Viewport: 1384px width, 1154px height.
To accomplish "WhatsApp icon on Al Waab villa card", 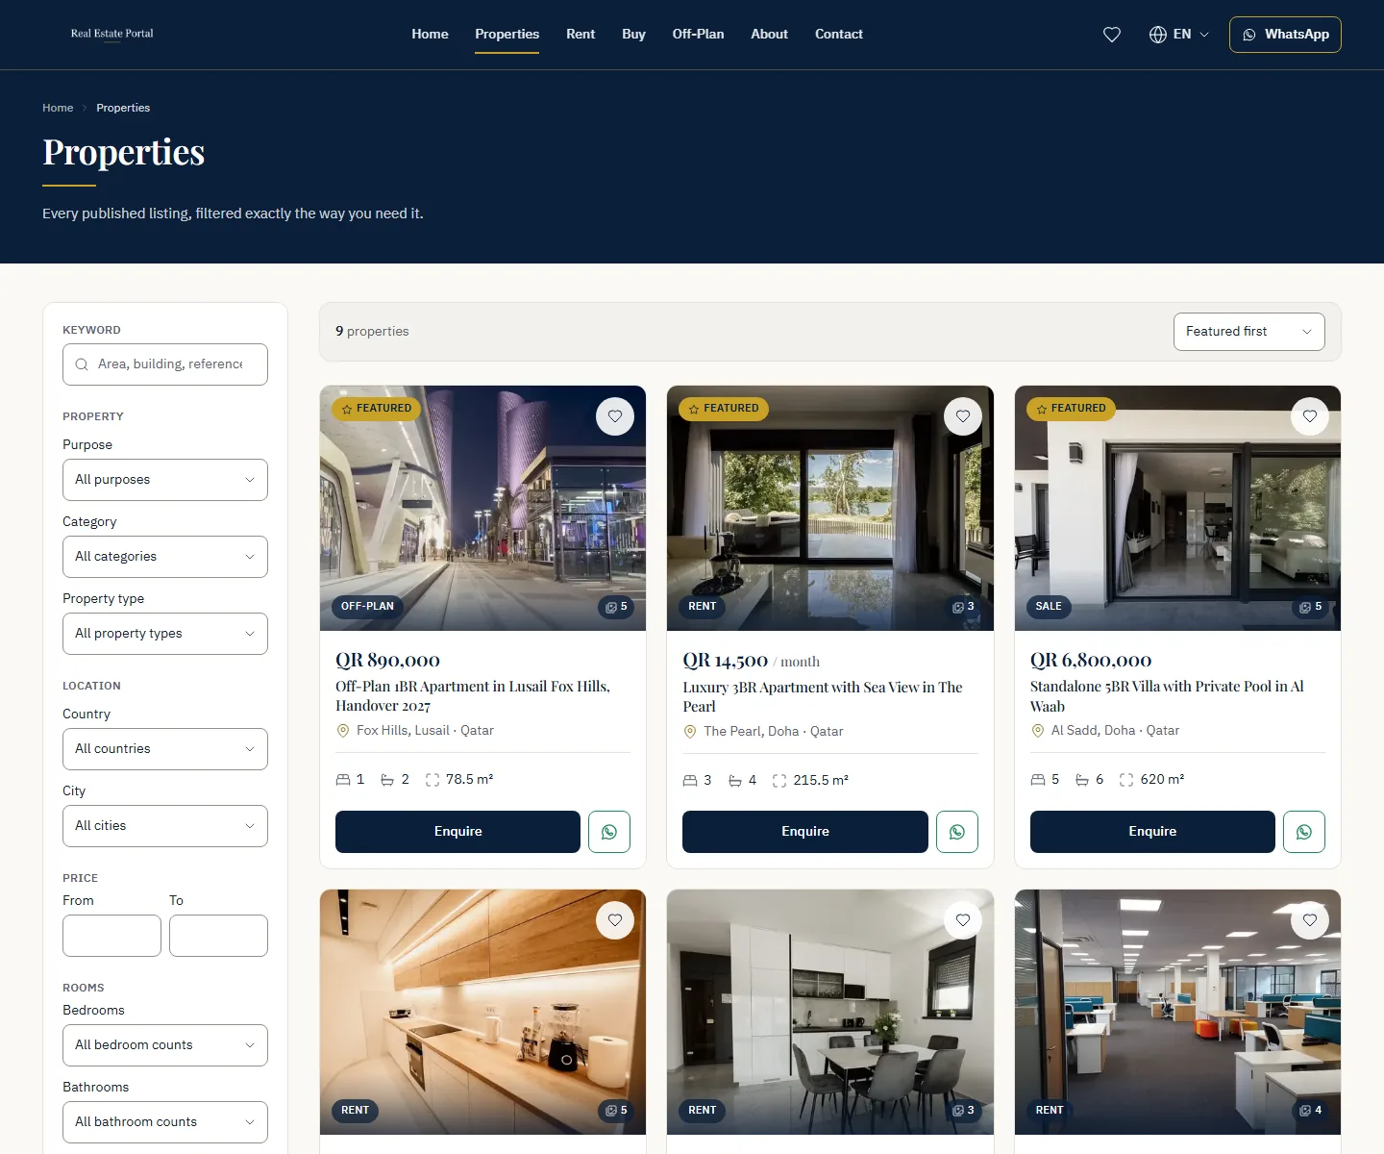I will [1304, 832].
